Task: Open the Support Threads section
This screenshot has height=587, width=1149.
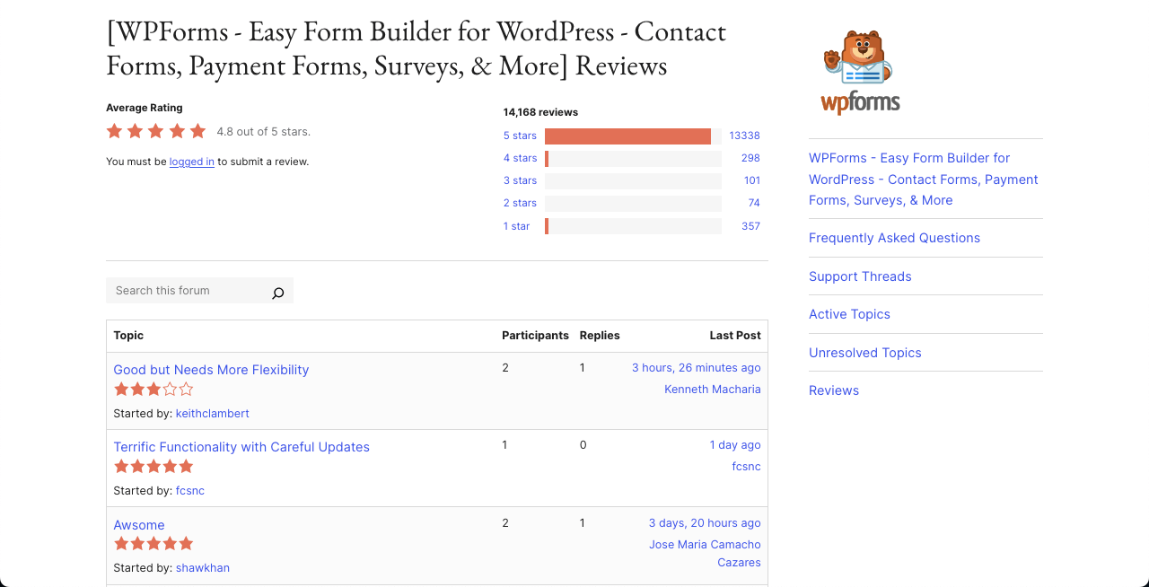Action: 860,276
